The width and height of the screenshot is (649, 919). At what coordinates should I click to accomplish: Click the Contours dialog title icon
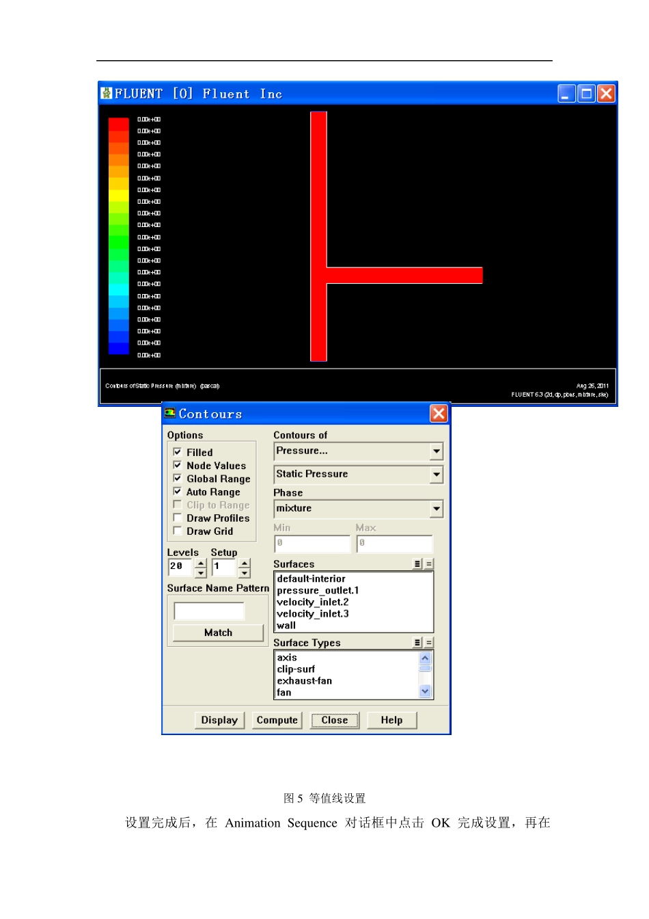tap(170, 413)
